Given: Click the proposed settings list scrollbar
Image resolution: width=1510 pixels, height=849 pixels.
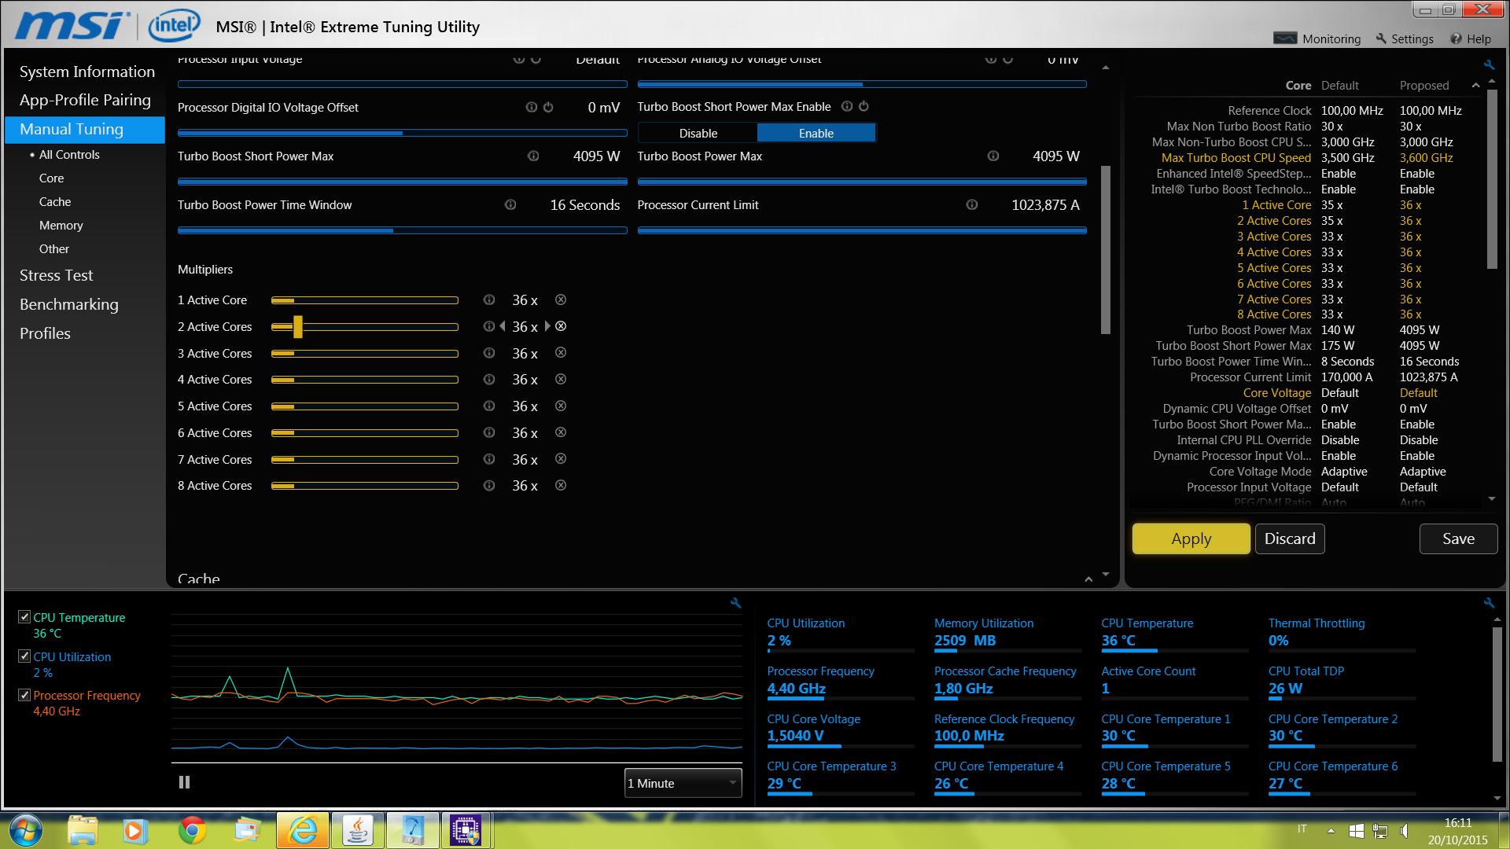Looking at the screenshot, I should click(x=1492, y=179).
